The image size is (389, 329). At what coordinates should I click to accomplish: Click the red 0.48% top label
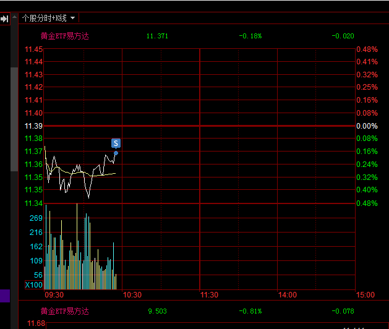coord(367,49)
